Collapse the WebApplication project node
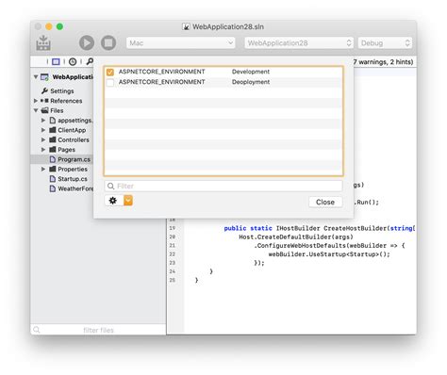Viewport: 447px width, 375px height. coord(36,77)
